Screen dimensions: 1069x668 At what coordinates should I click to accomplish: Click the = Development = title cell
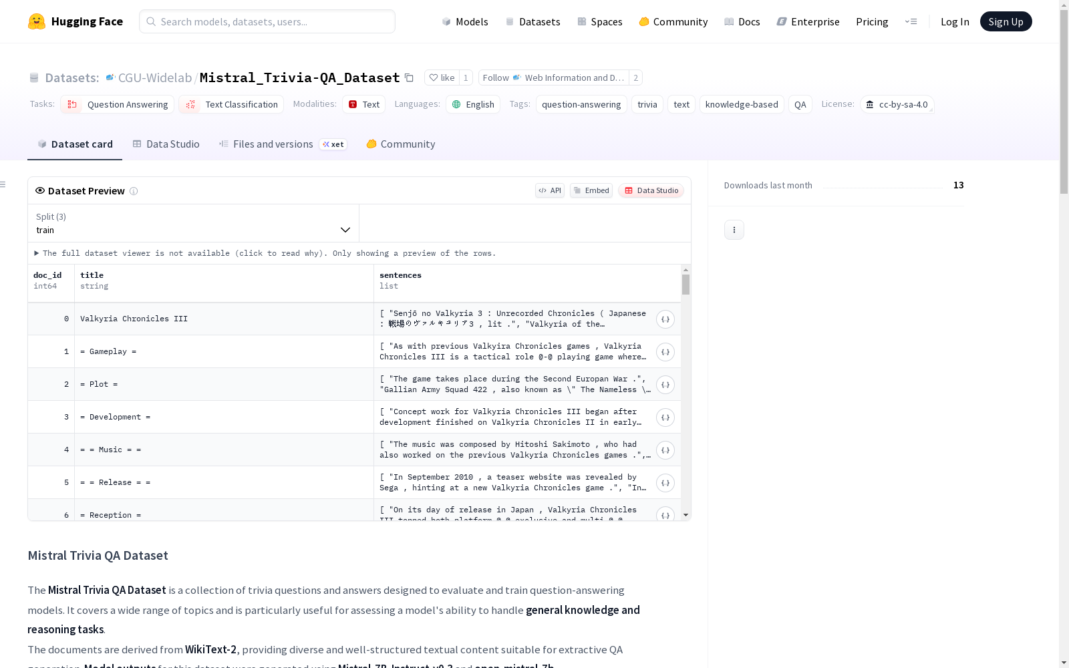click(224, 417)
